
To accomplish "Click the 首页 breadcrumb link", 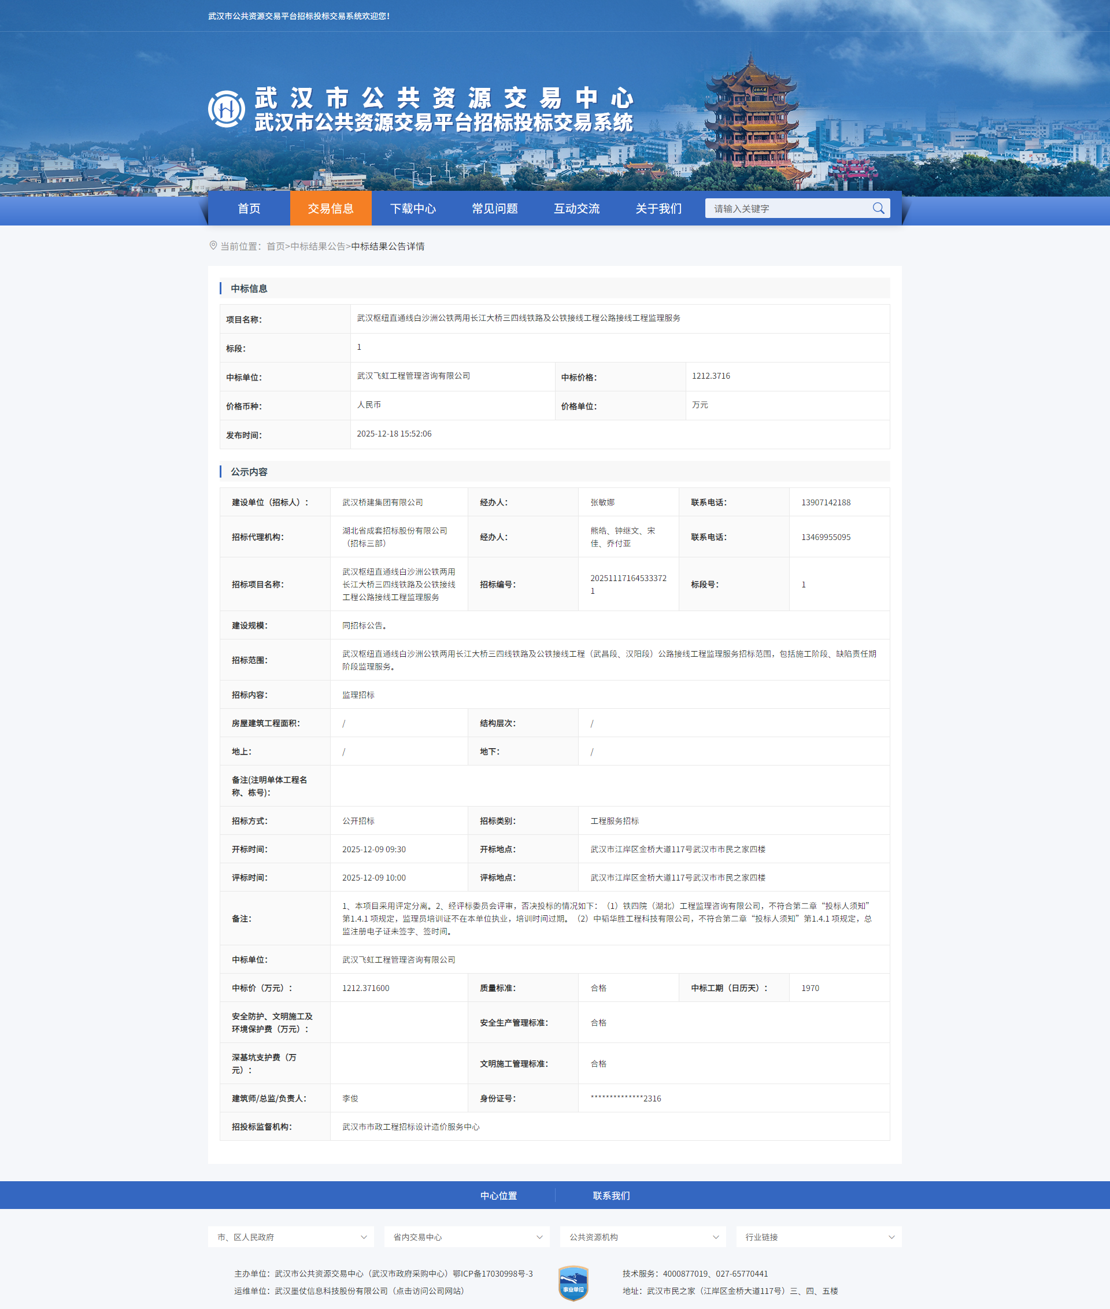I will pos(275,246).
